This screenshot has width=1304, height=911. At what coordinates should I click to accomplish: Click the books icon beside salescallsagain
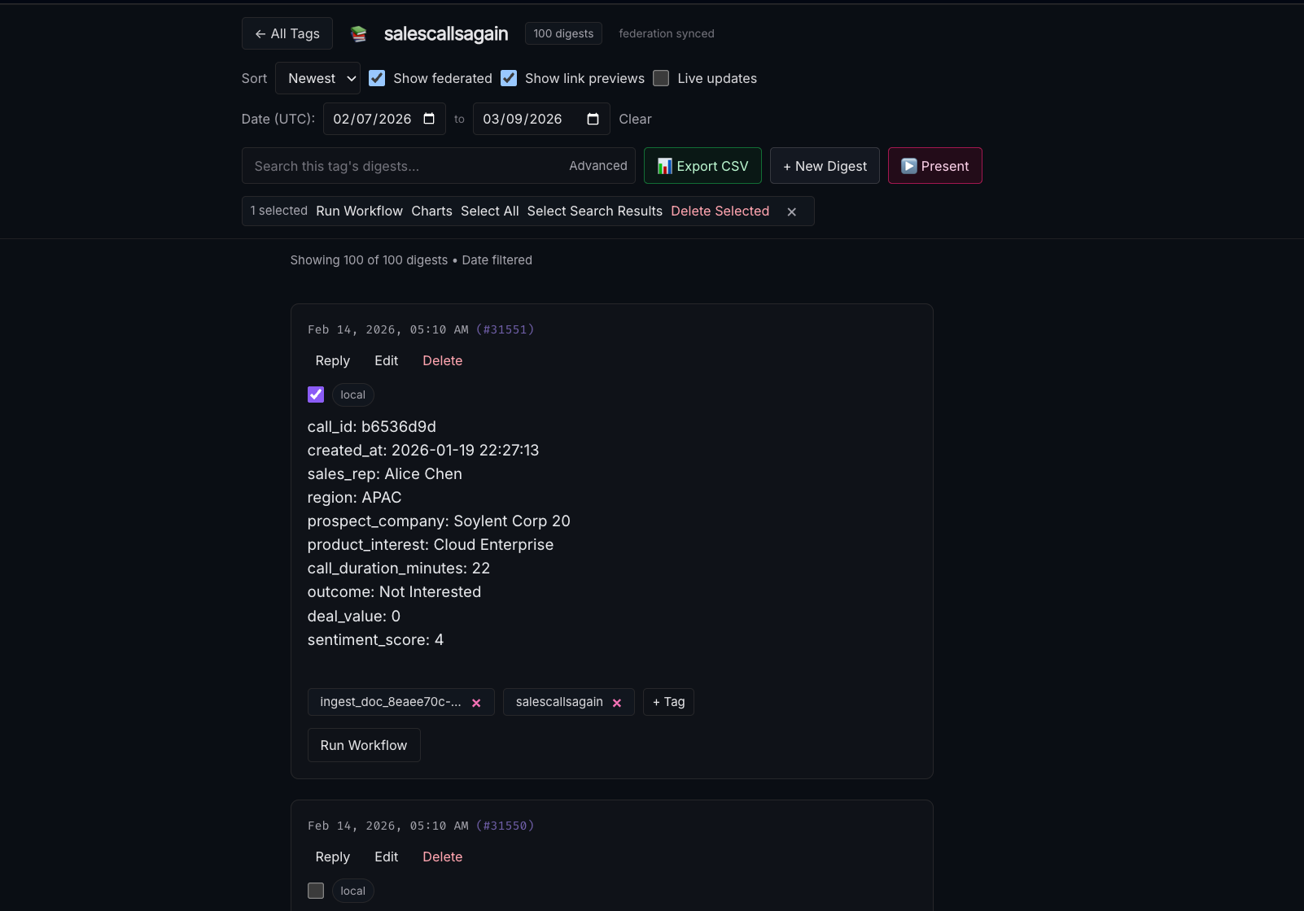358,33
